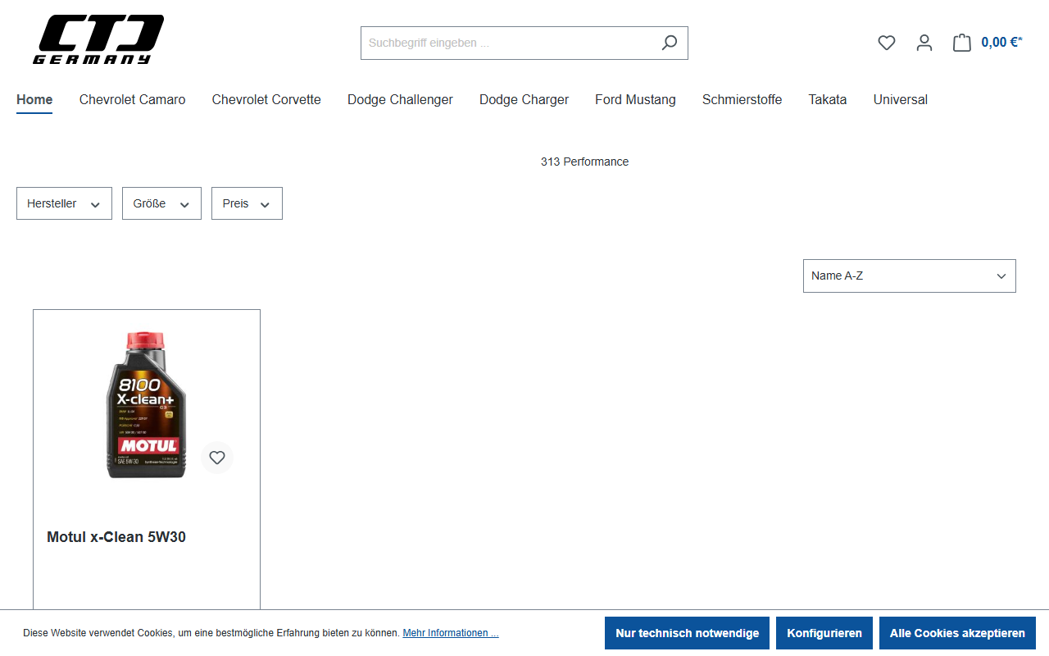Click the CTJ Germany logo
The height and width of the screenshot is (656, 1049).
[x=98, y=39]
